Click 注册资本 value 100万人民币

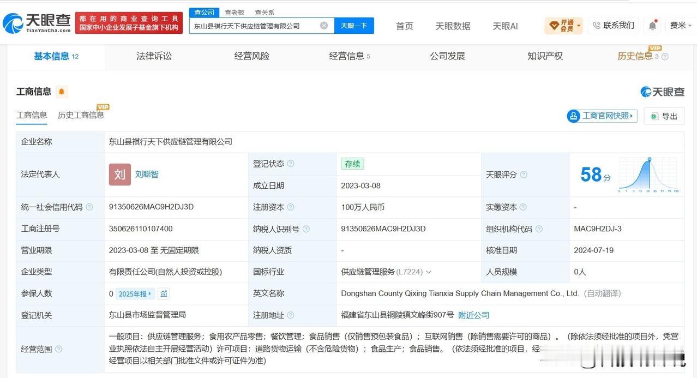363,207
